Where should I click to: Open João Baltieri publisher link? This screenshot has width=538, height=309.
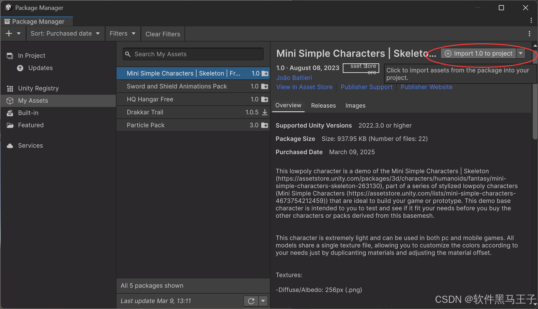294,78
